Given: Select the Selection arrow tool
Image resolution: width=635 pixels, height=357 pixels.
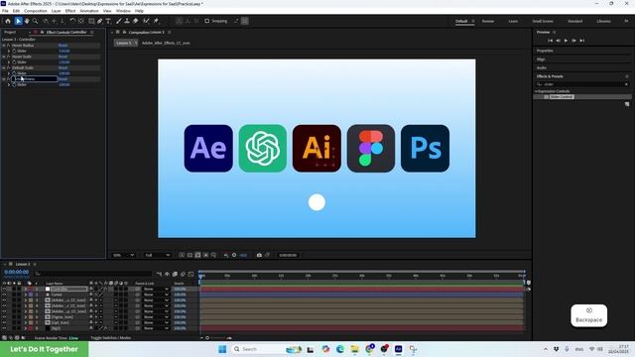Looking at the screenshot, I should coord(18,21).
